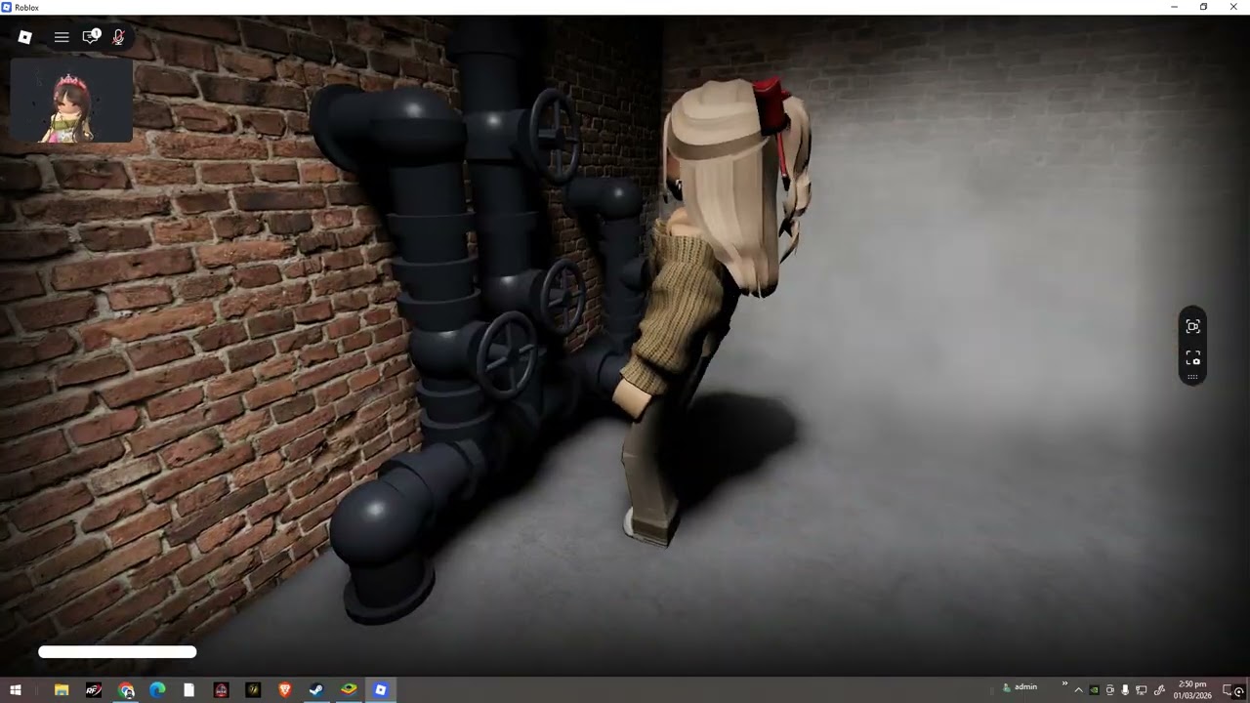Click the camera record icon below capture

[x=1192, y=357]
